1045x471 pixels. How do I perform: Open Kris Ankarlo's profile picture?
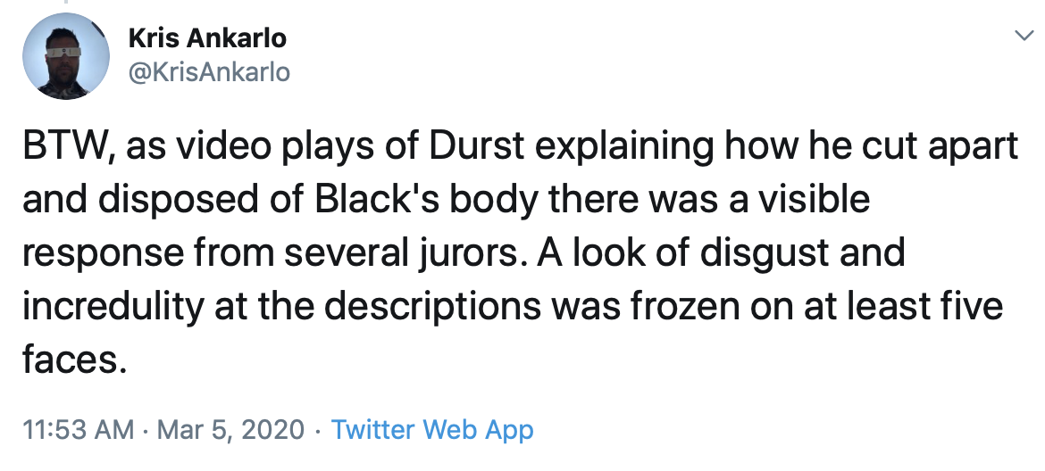click(x=66, y=56)
